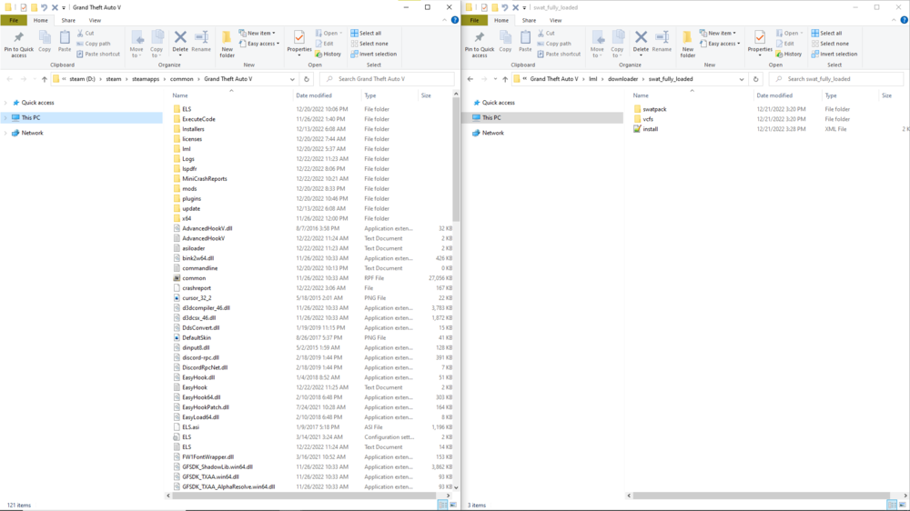The image size is (910, 511).
Task: Click search box in swat_fully_loaded window
Action: coord(835,79)
